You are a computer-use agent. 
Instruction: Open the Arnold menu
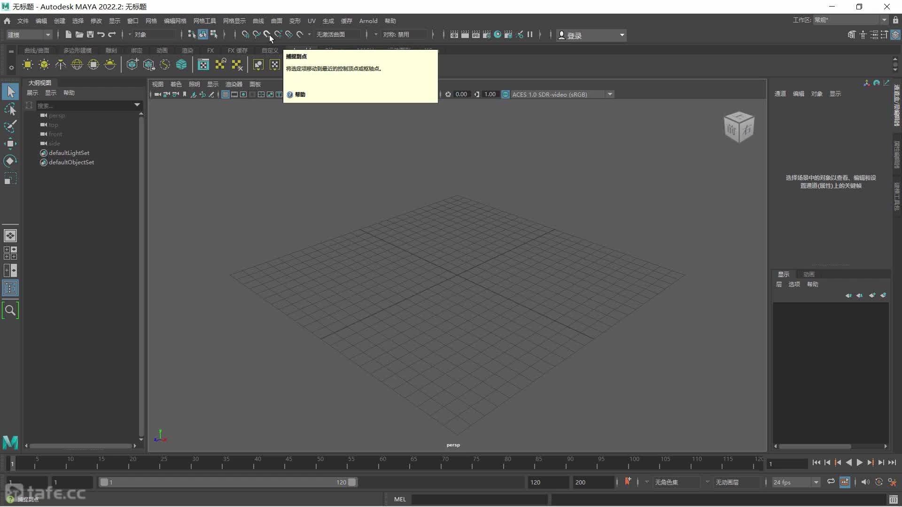click(x=368, y=21)
